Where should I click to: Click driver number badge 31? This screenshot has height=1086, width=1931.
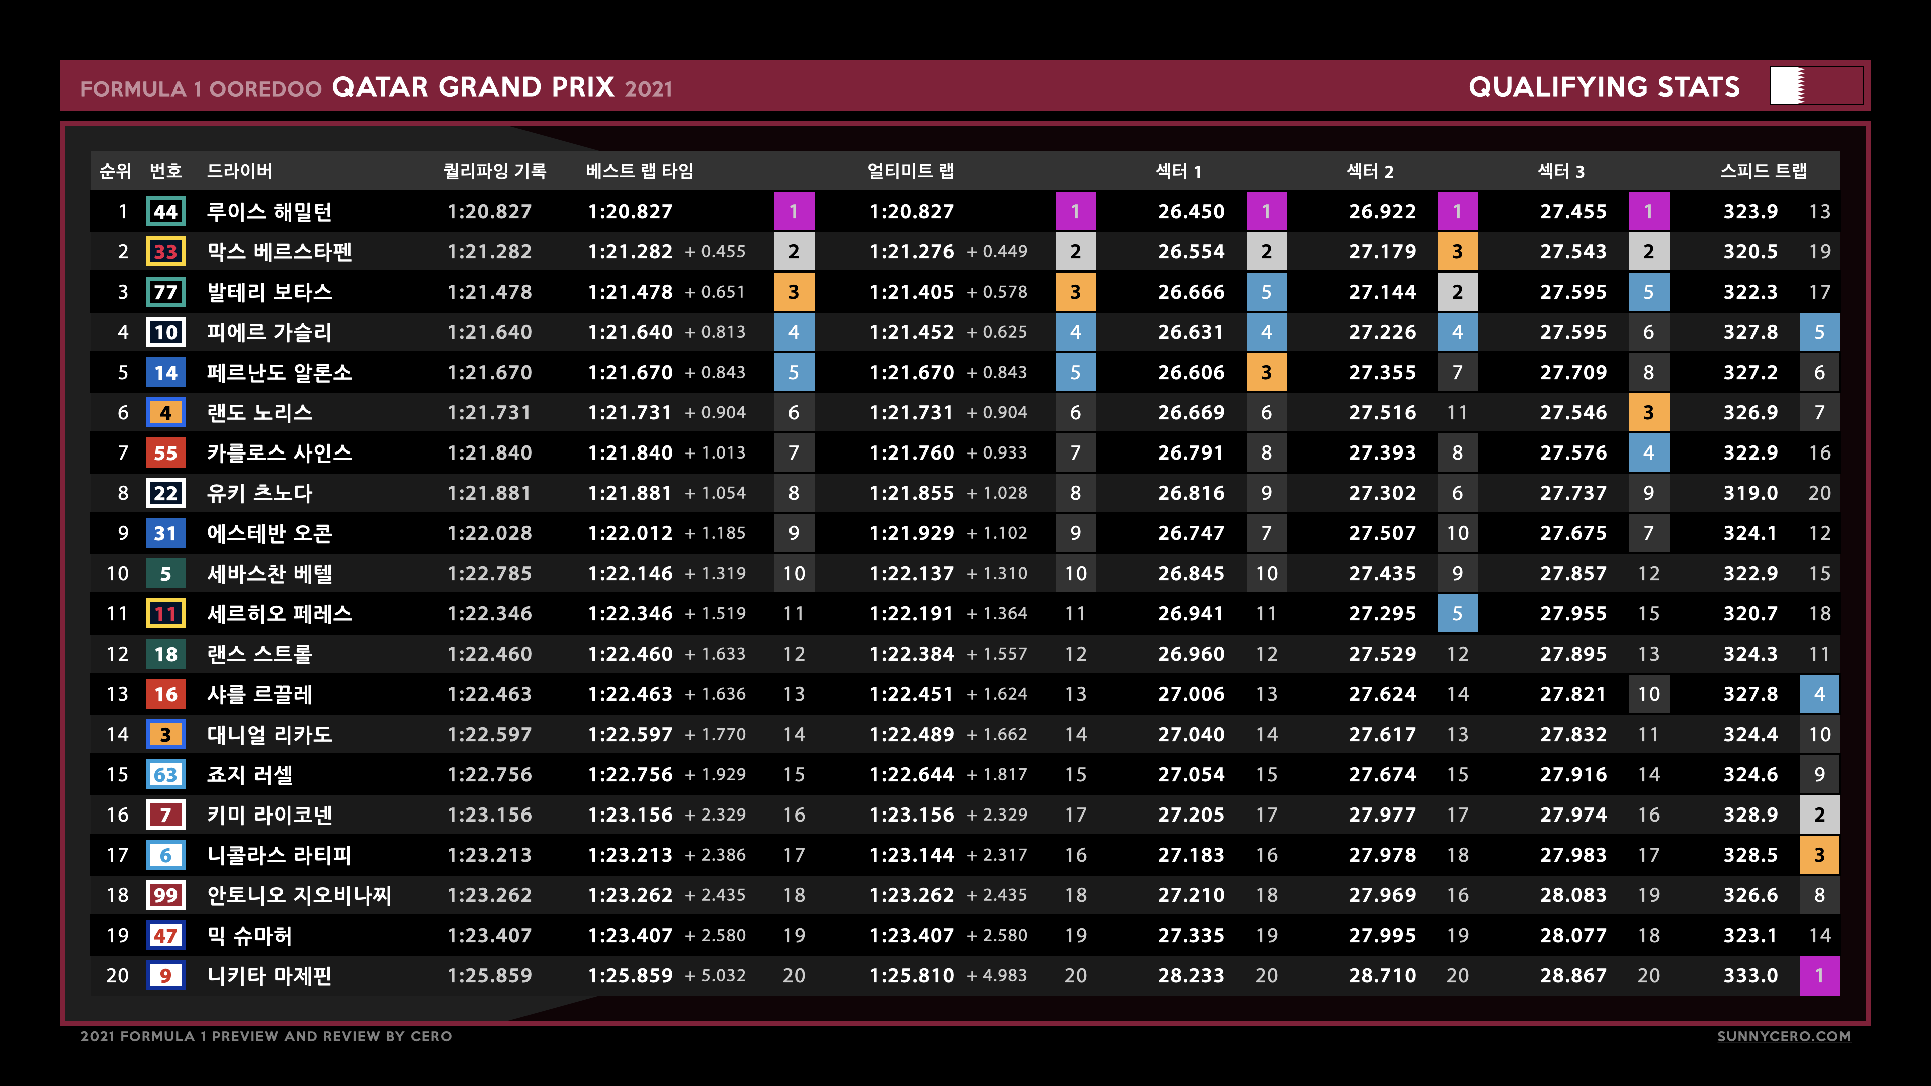[165, 533]
